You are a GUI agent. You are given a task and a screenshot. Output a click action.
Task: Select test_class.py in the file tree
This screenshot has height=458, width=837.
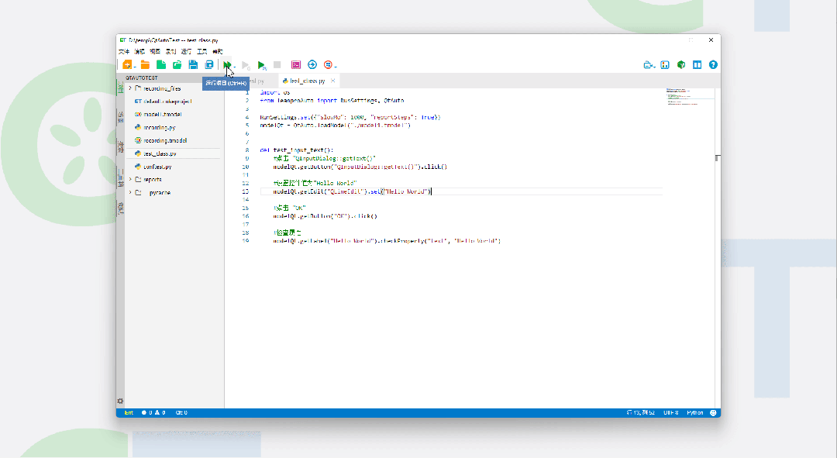click(x=174, y=153)
